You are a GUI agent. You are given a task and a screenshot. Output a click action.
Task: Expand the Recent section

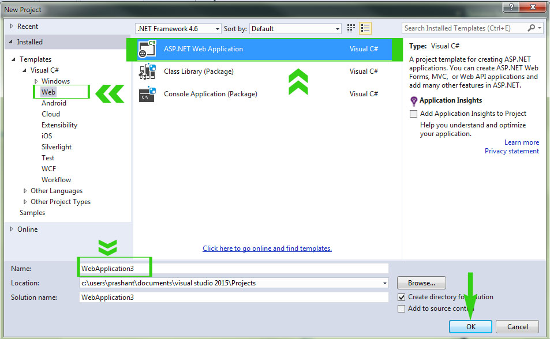[11, 27]
